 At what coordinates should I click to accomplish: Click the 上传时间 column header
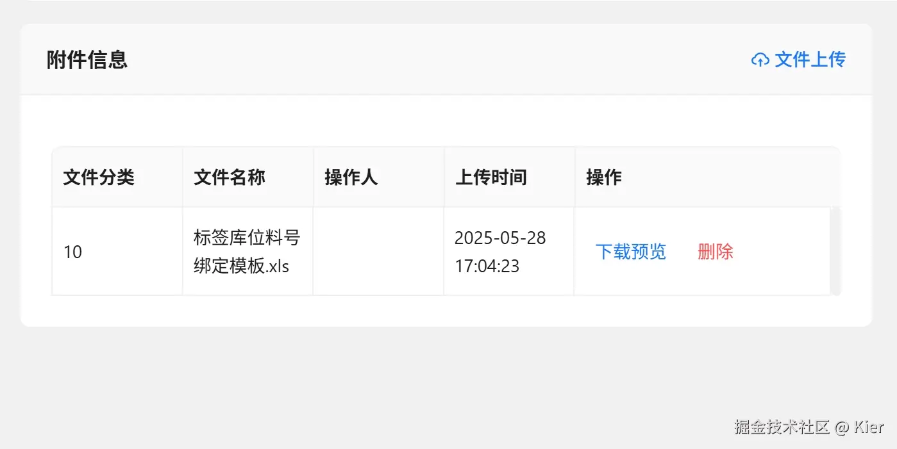[491, 177]
